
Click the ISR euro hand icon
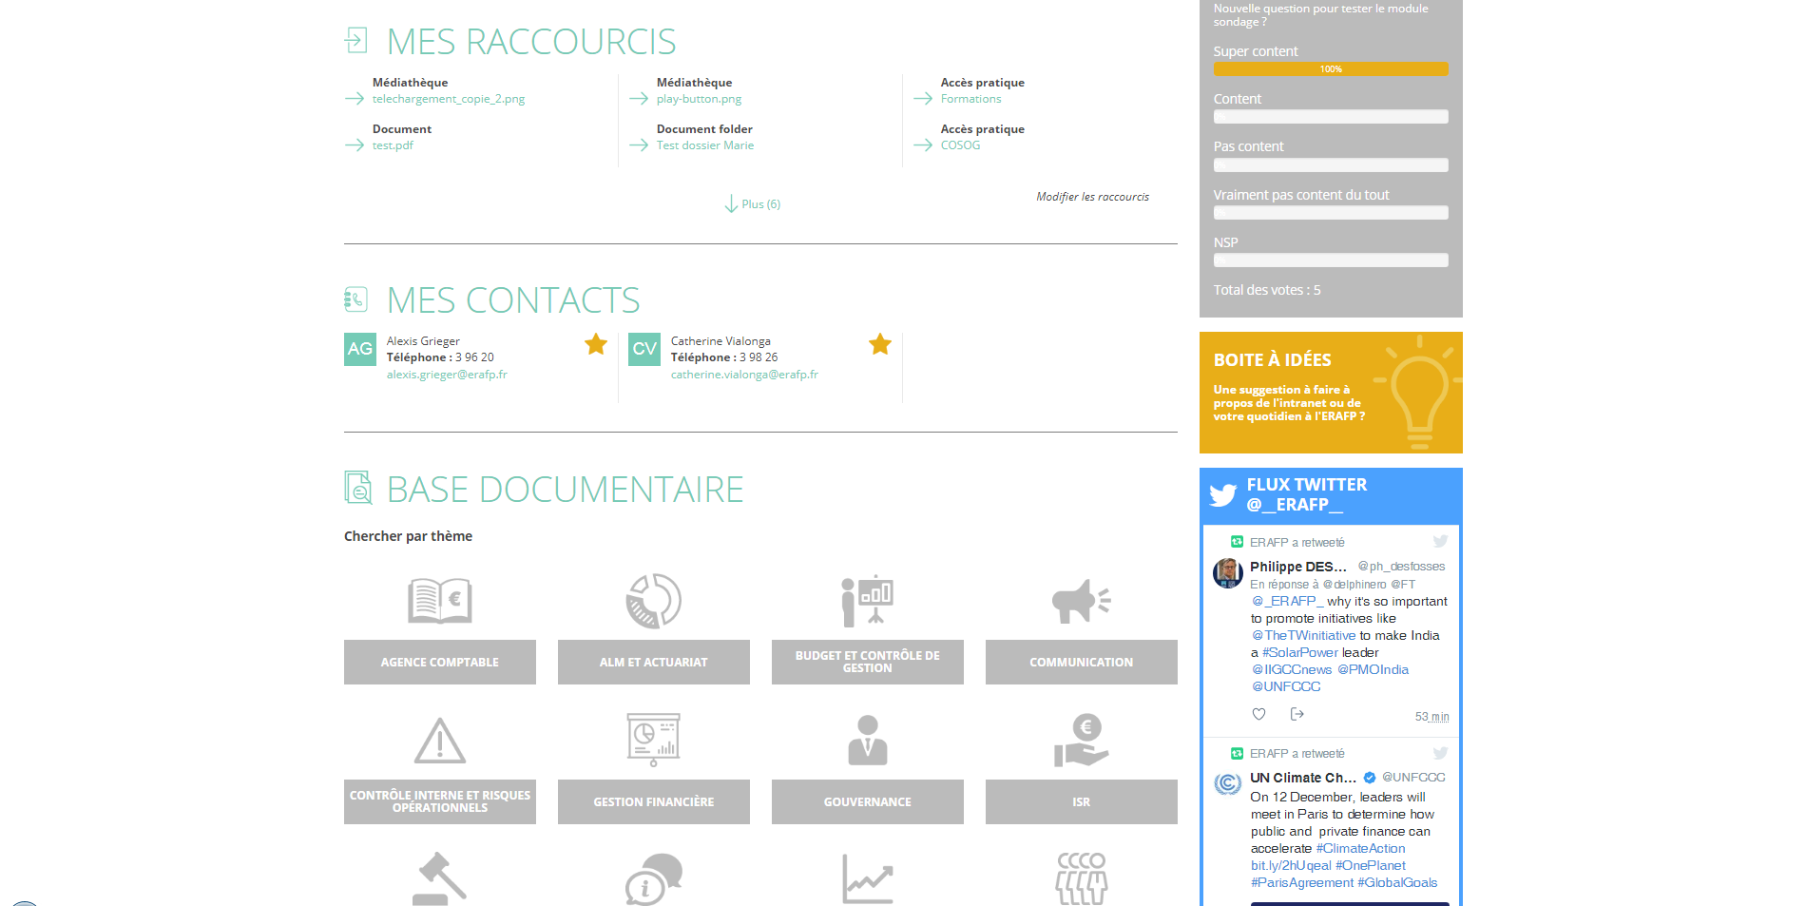1082,741
